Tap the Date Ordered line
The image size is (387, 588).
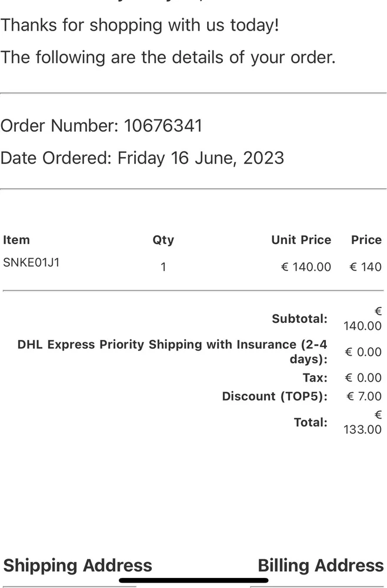point(142,158)
